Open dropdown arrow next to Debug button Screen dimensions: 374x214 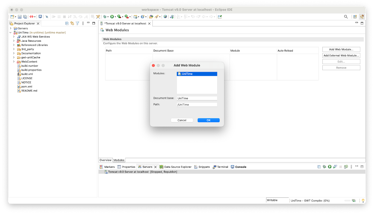click(108, 17)
